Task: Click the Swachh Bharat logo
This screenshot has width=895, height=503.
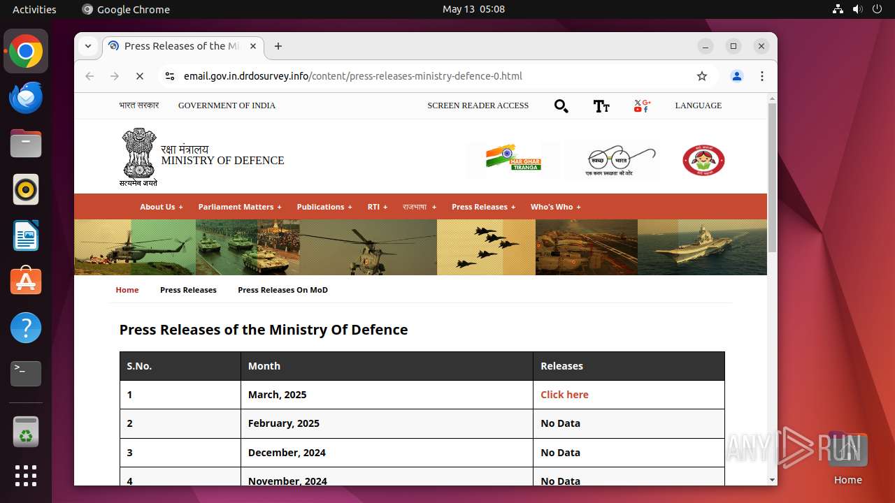Action: 613,161
